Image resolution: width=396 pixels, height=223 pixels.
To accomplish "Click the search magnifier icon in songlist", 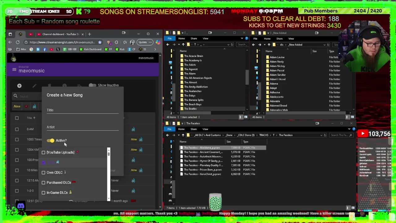I will pos(15,96).
